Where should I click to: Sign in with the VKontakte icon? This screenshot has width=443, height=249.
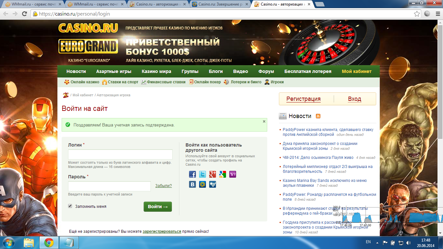tap(193, 184)
